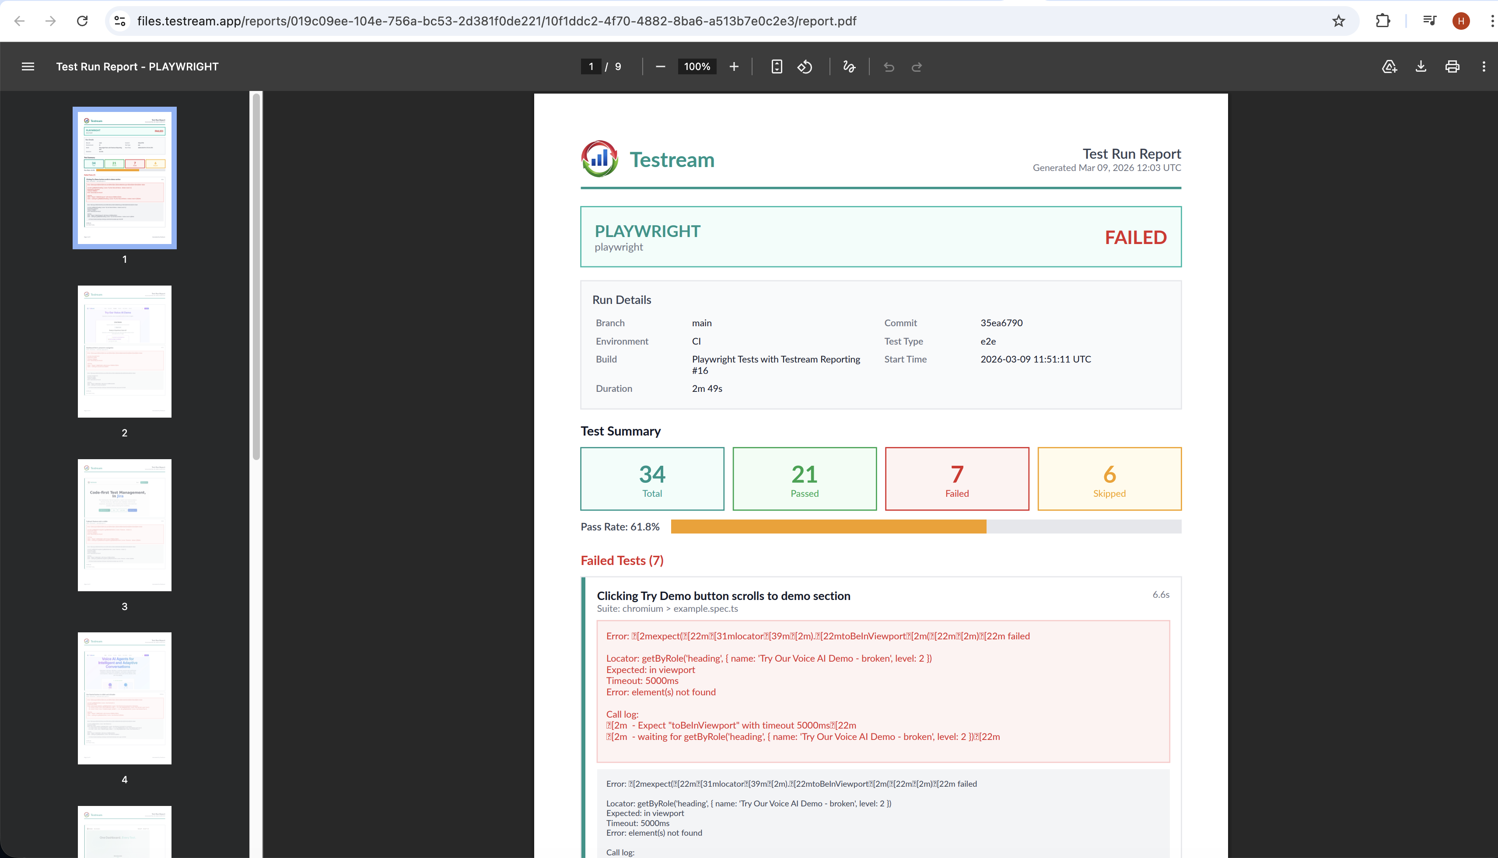Click the zoom in plus icon
This screenshot has height=858, width=1498.
(733, 66)
